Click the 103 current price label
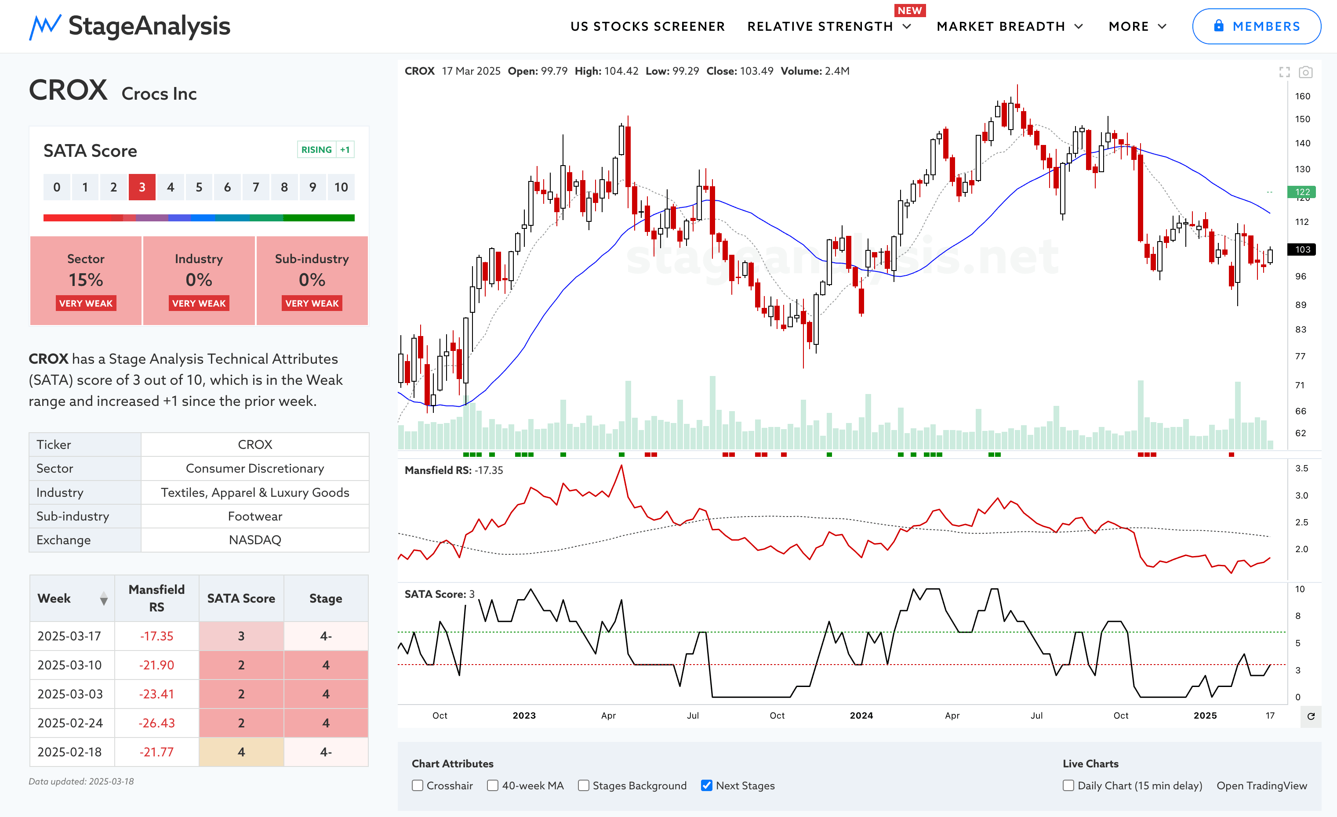Viewport: 1337px width, 817px height. [x=1302, y=249]
